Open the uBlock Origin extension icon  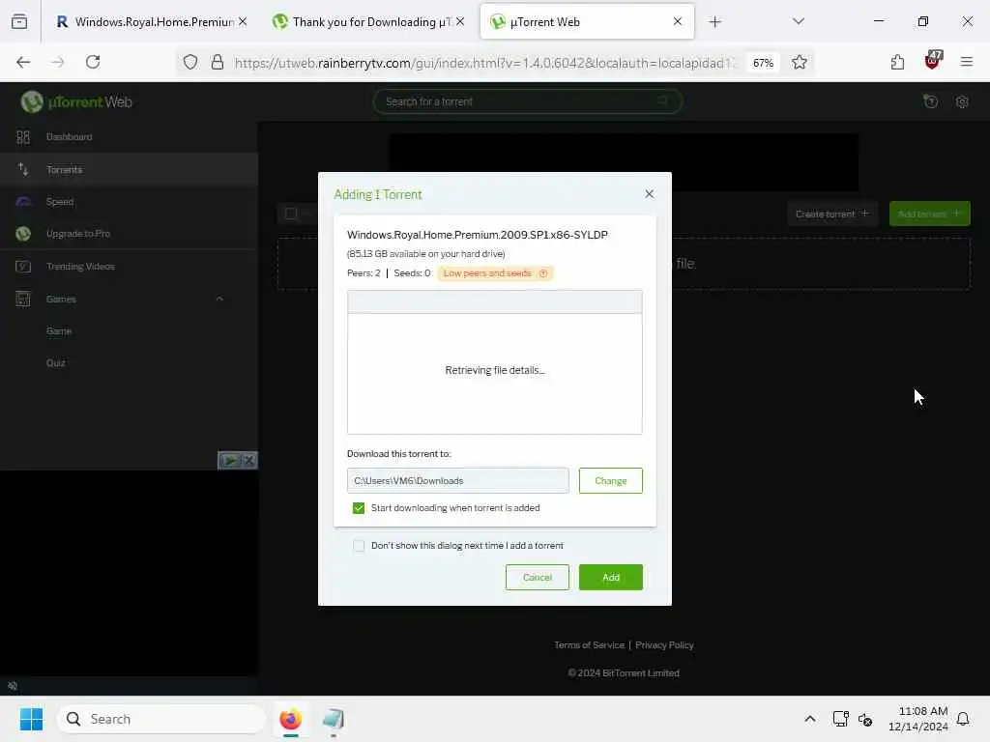933,61
